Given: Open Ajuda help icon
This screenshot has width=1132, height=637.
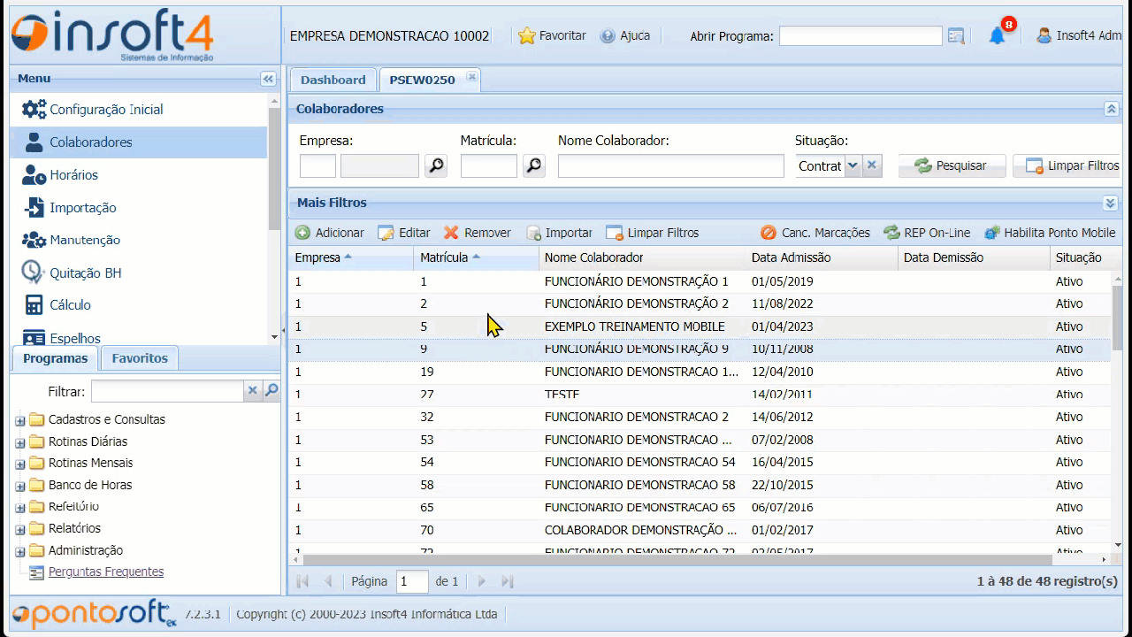Looking at the screenshot, I should (x=608, y=36).
